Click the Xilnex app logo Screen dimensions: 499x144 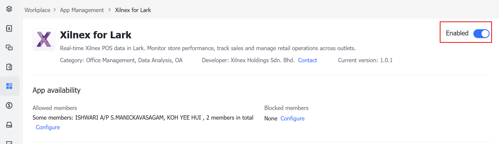(x=44, y=39)
